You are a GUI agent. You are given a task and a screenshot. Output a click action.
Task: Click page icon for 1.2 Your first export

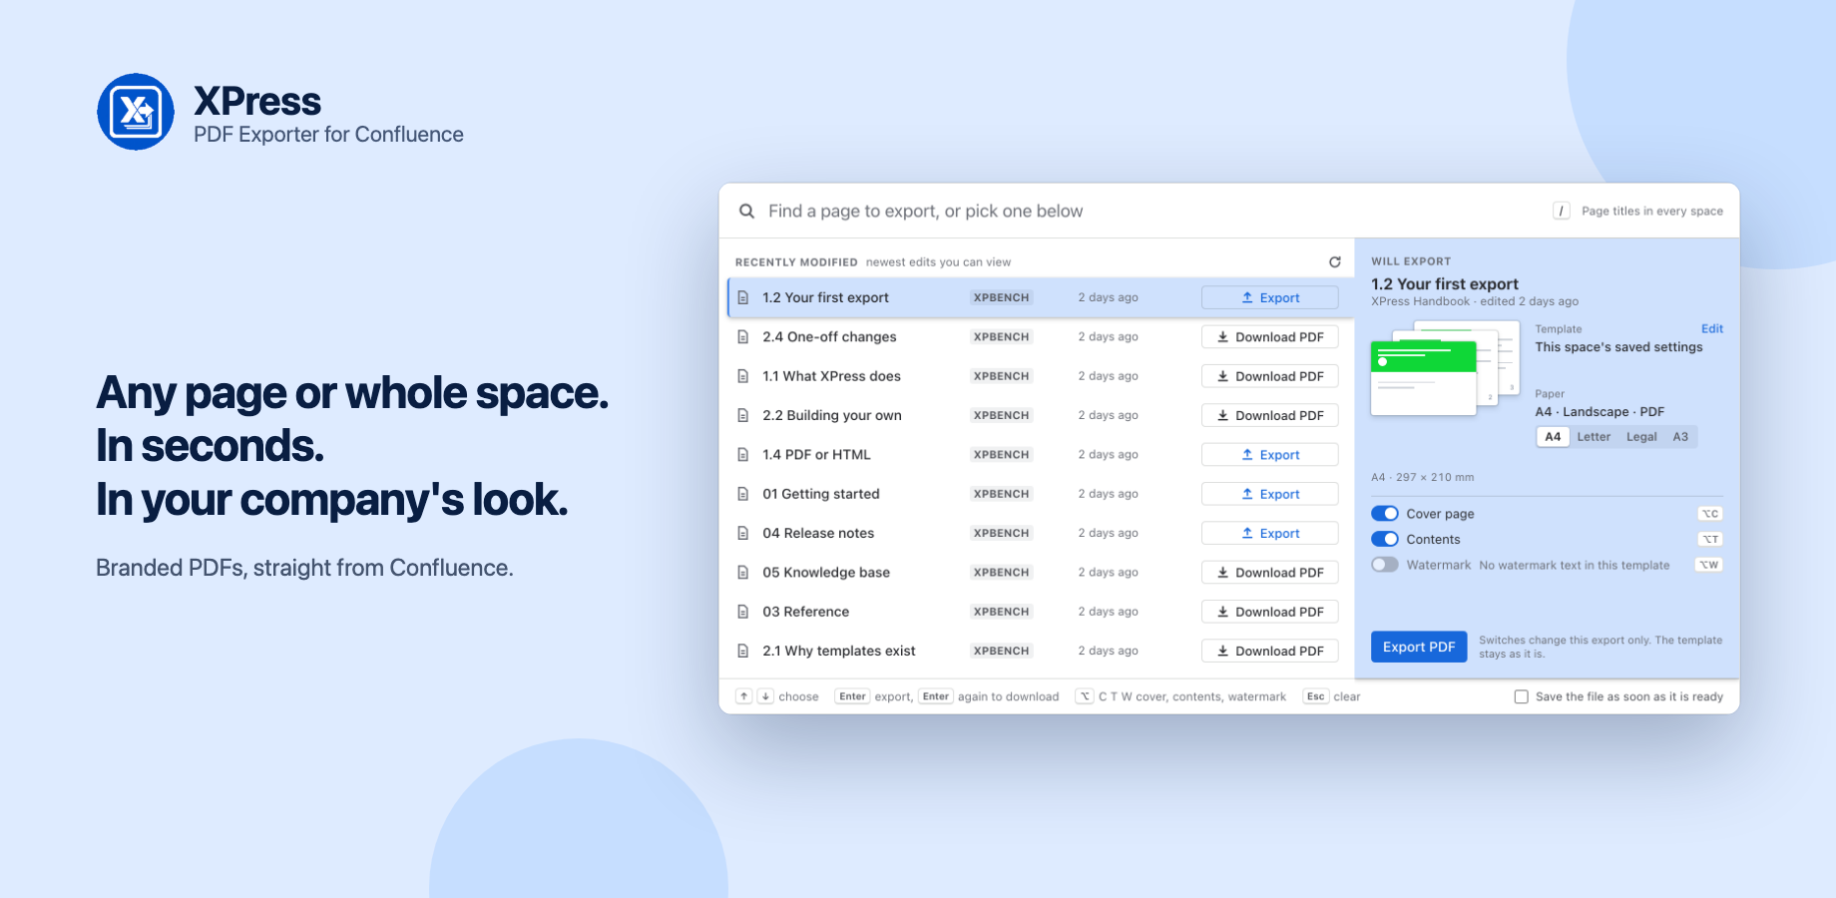pyautogui.click(x=743, y=297)
